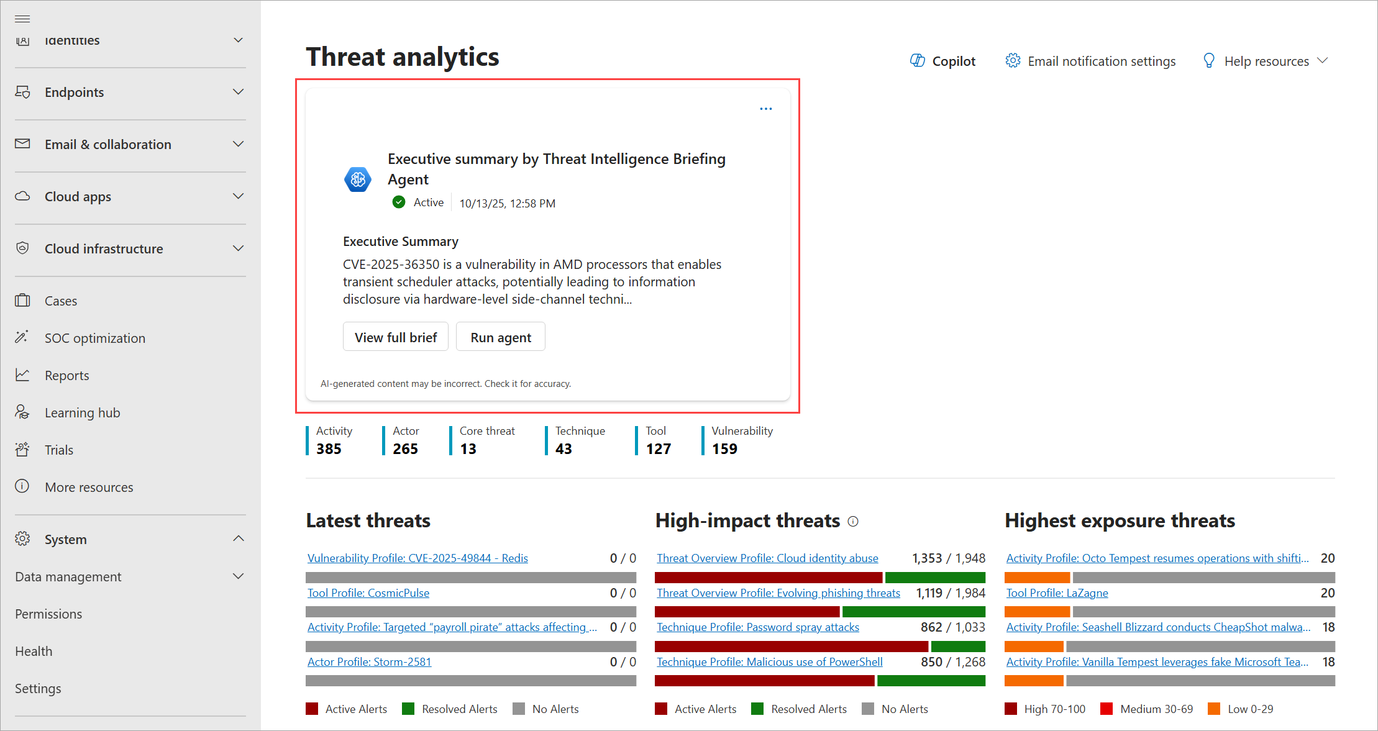
Task: Click the SOC optimization sidebar icon
Action: click(22, 337)
